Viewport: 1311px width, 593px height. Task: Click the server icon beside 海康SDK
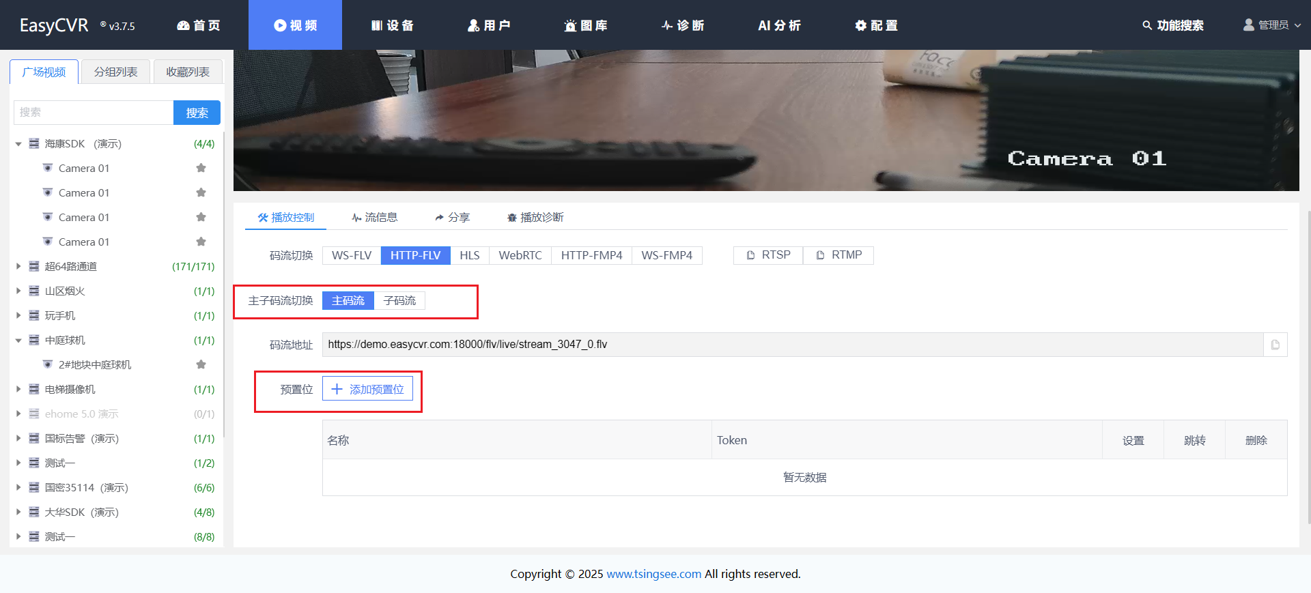pos(34,143)
